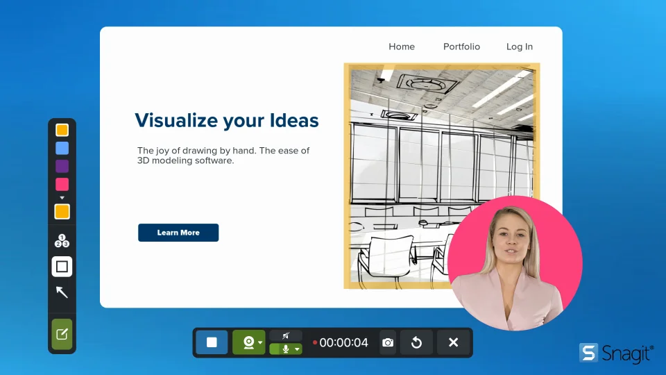Click the Log In link
Viewport: 666px width, 375px height.
[520, 47]
